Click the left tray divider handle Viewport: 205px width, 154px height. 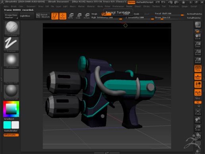[1, 79]
